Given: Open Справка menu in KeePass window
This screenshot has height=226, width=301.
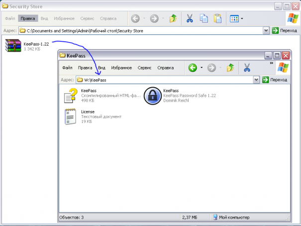Looking at the screenshot, I should pyautogui.click(x=166, y=68).
